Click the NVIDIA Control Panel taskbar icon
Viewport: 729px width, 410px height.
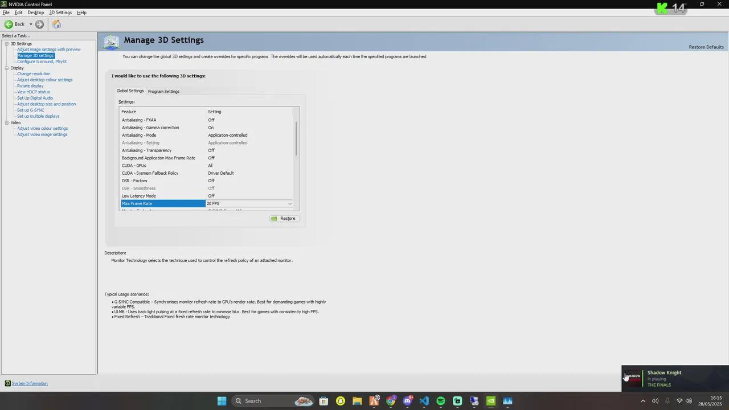pos(491,401)
